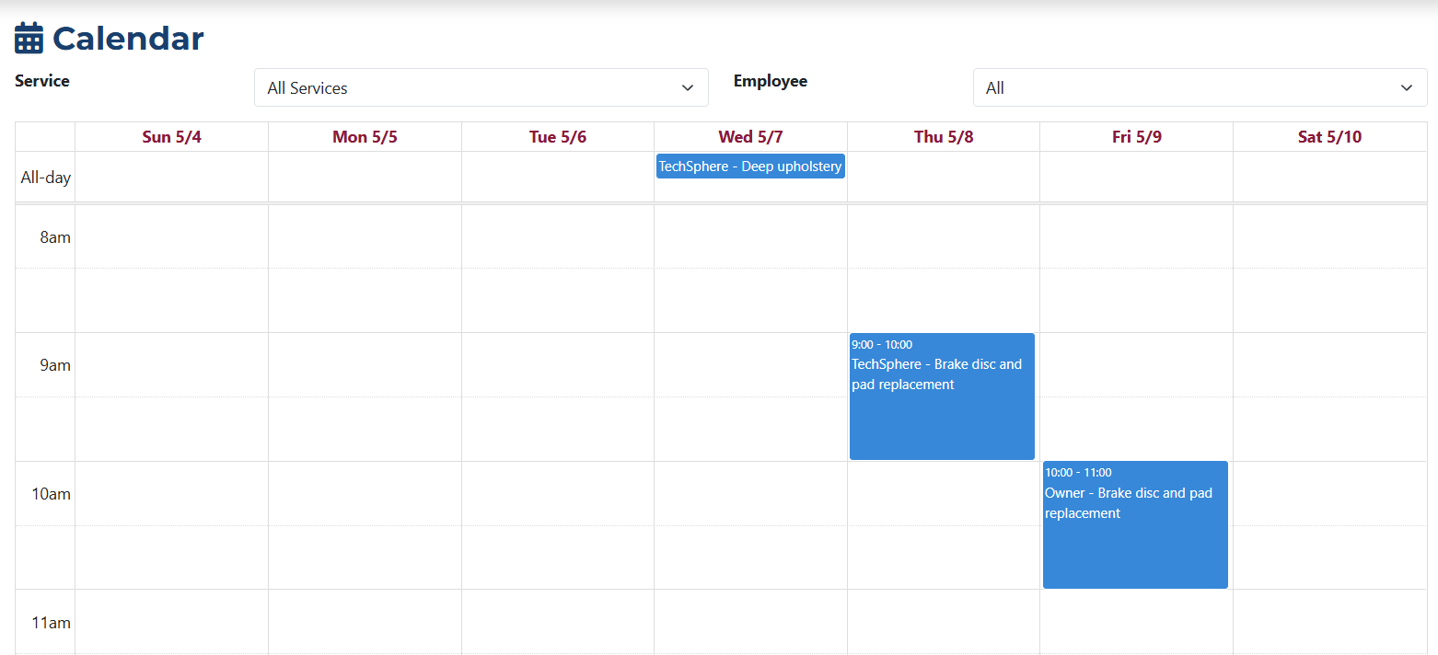
Task: Click the Service field label
Action: (x=41, y=81)
